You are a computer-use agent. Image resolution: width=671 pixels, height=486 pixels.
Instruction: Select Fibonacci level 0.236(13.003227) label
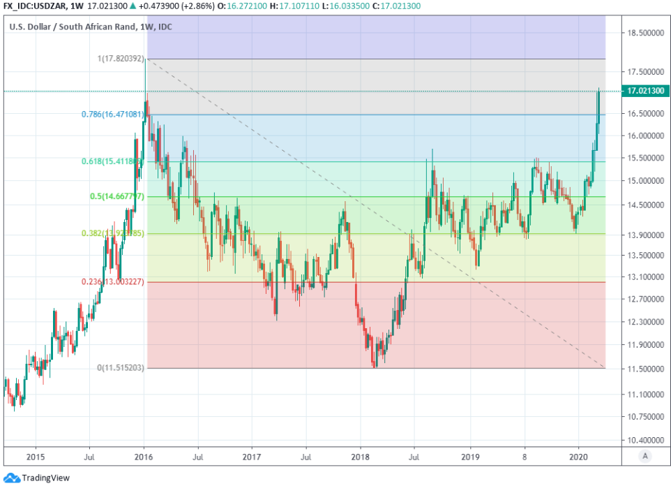[113, 281]
